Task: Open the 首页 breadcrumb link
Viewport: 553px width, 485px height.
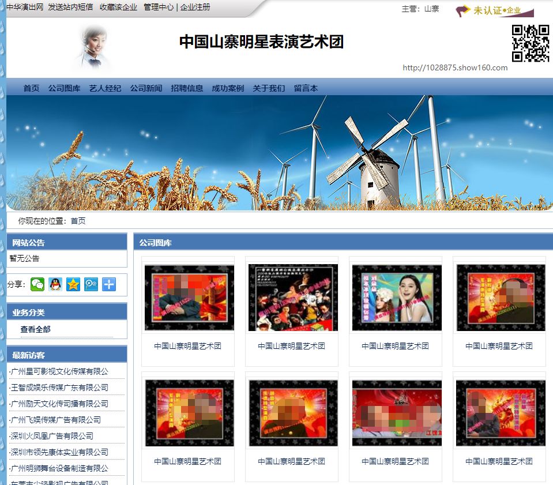Action: [x=78, y=221]
